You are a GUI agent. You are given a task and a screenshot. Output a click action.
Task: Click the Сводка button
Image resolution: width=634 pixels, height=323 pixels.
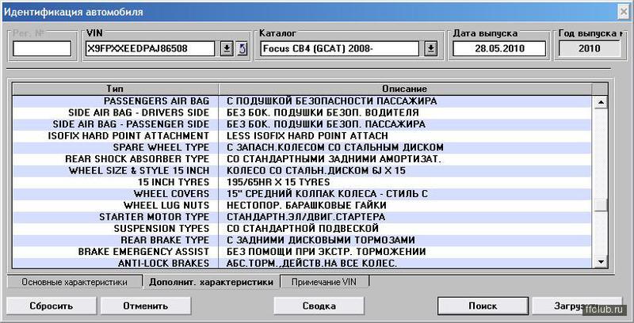[319, 306]
